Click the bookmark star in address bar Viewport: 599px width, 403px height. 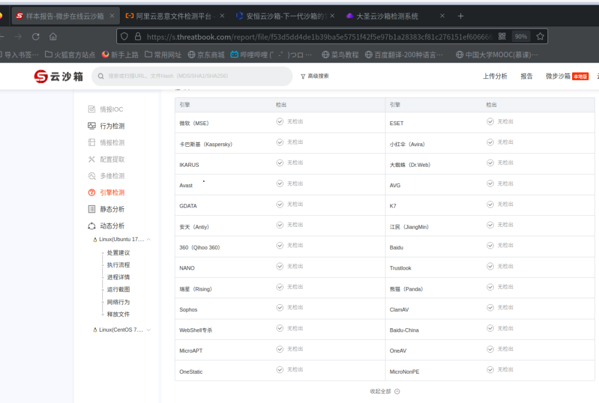(x=539, y=36)
